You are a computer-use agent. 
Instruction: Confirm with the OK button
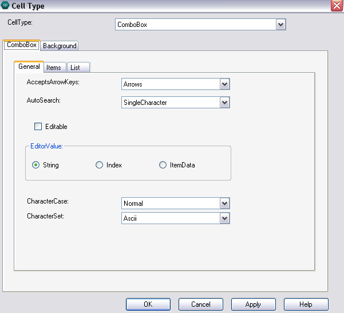pos(148,304)
